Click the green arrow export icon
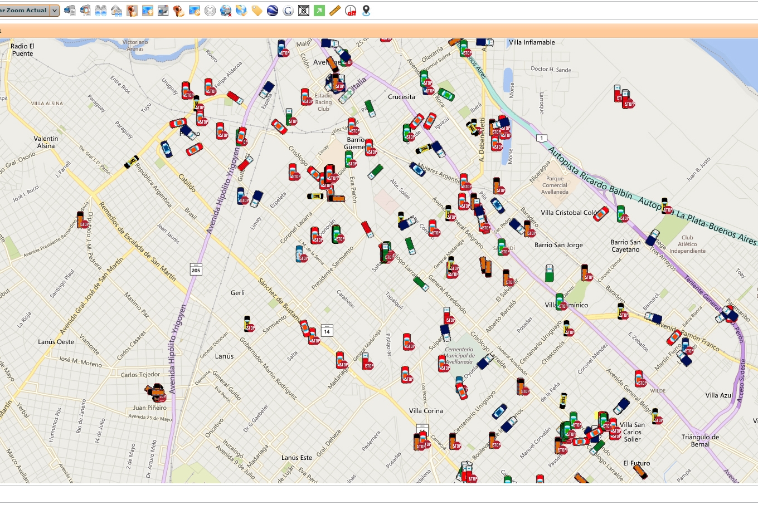 click(x=319, y=11)
